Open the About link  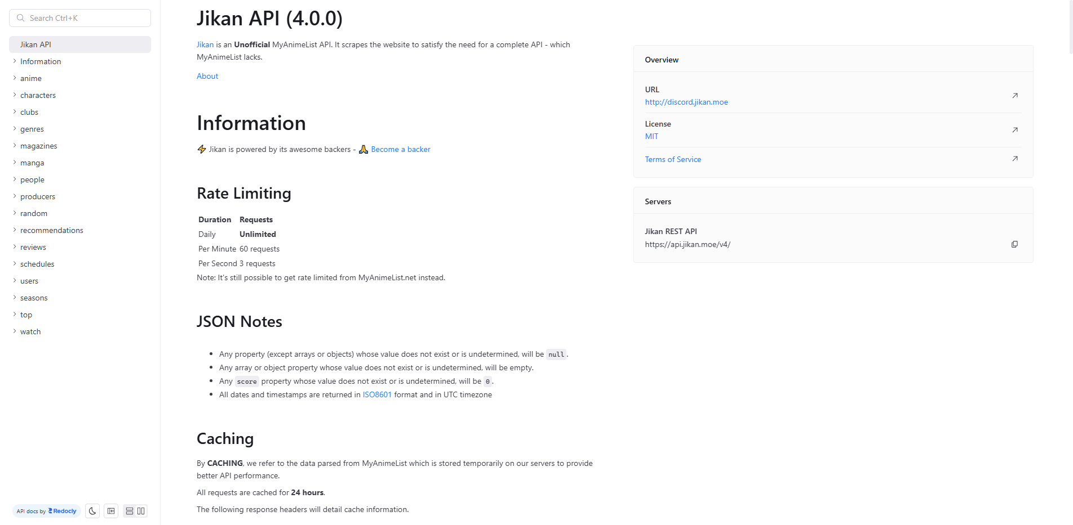(207, 76)
